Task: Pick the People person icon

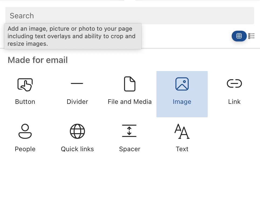Action: pos(25,131)
